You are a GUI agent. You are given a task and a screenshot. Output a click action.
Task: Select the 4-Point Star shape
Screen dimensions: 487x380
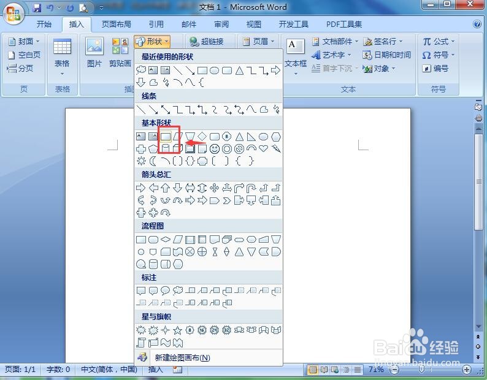pyautogui.click(x=165, y=330)
